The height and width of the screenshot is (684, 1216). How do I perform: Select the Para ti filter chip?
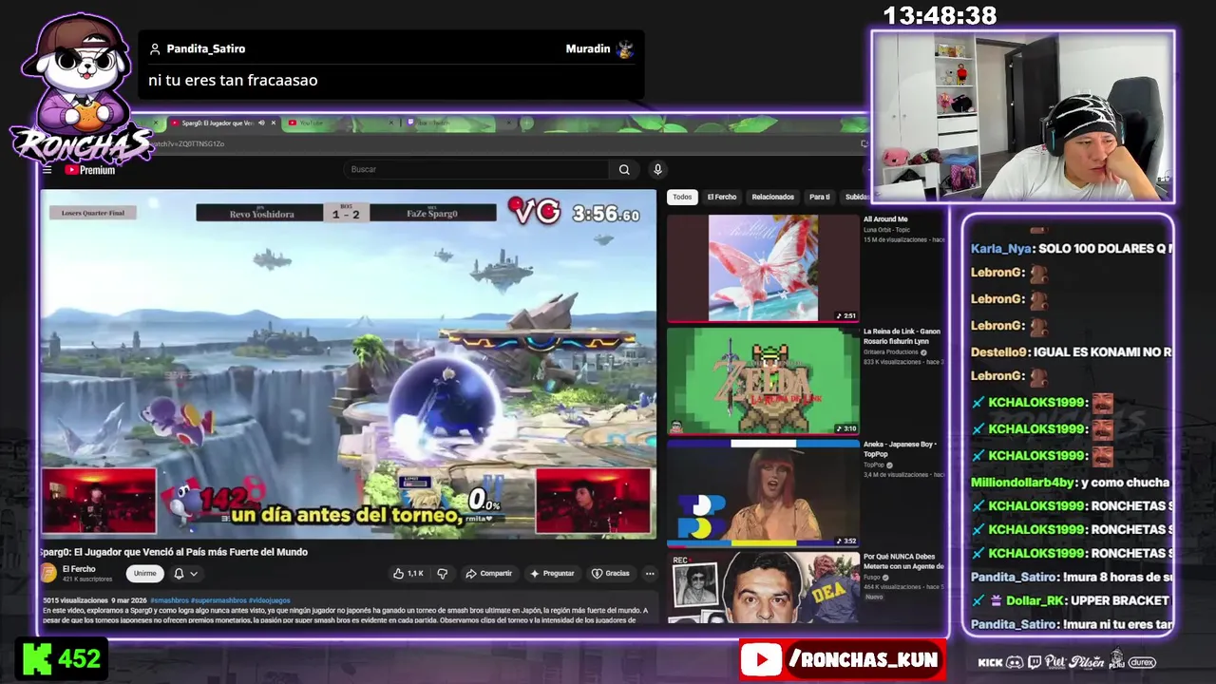click(819, 198)
